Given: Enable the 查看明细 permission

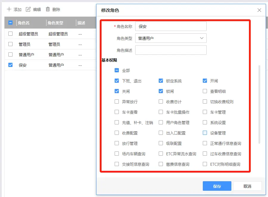Looking at the screenshot, I should click(205, 91).
